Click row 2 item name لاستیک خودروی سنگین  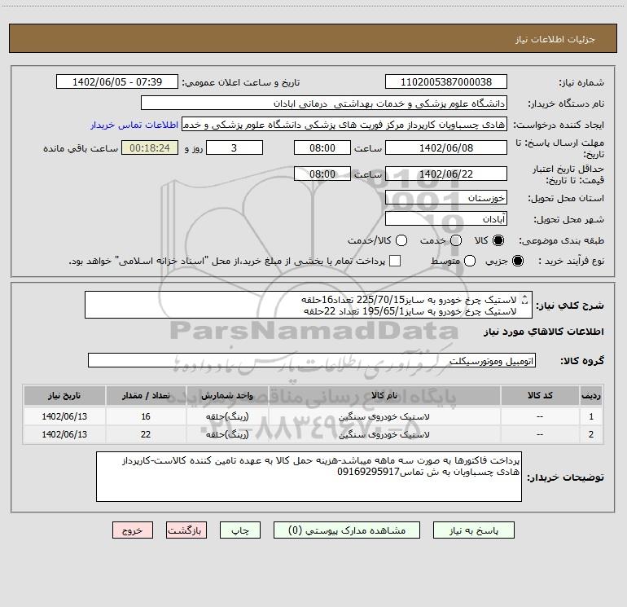tap(384, 434)
